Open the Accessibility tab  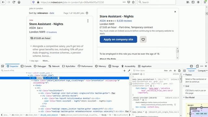(x=128, y=66)
